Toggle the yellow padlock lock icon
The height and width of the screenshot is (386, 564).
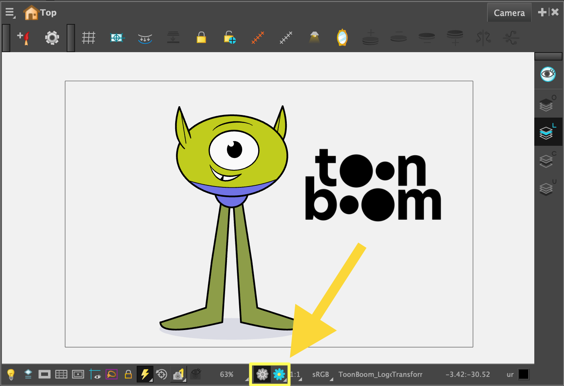click(201, 38)
